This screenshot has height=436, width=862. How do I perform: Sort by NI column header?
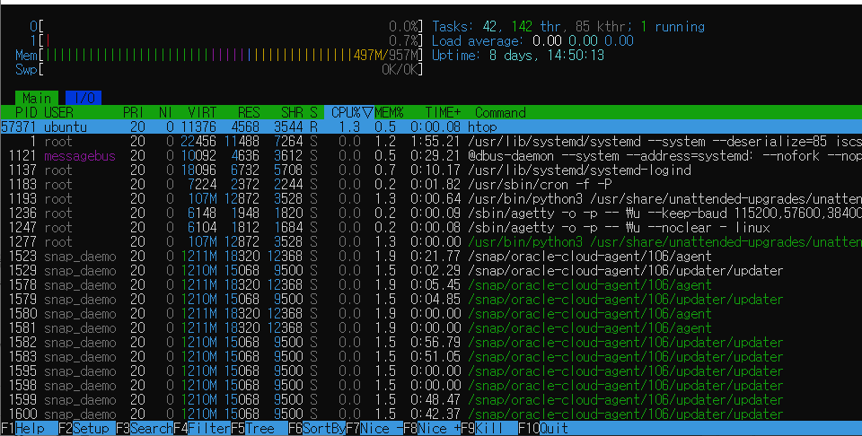[165, 112]
